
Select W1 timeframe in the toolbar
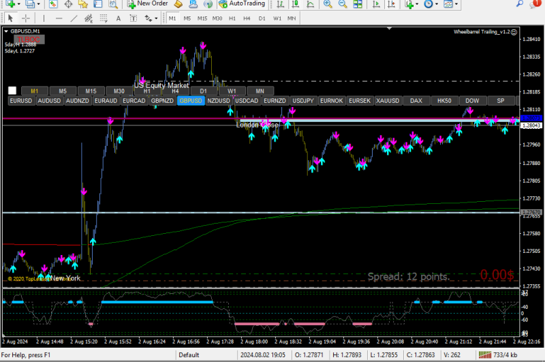277,18
